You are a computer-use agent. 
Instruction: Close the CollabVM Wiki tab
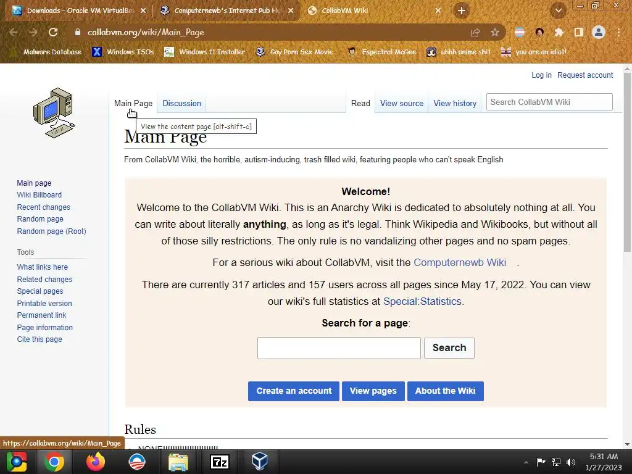point(438,10)
